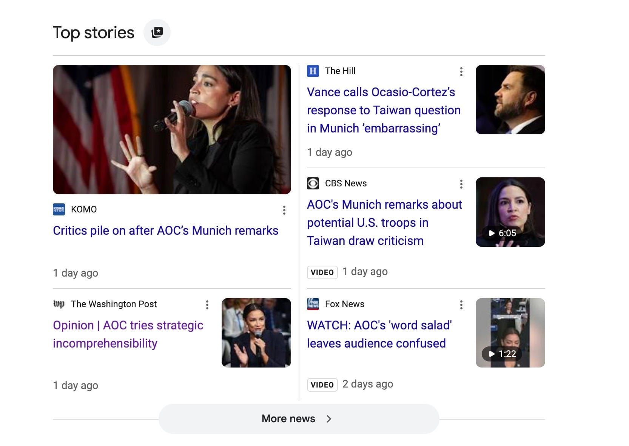This screenshot has height=446, width=629.
Task: Click The Hill publisher logo
Action: (x=313, y=71)
